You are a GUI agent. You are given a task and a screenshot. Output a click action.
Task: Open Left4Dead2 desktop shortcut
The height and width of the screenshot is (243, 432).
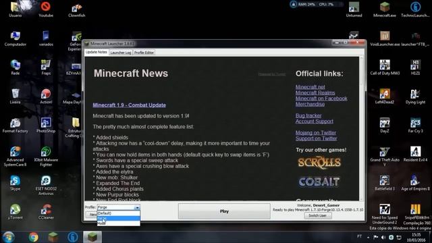click(x=385, y=96)
